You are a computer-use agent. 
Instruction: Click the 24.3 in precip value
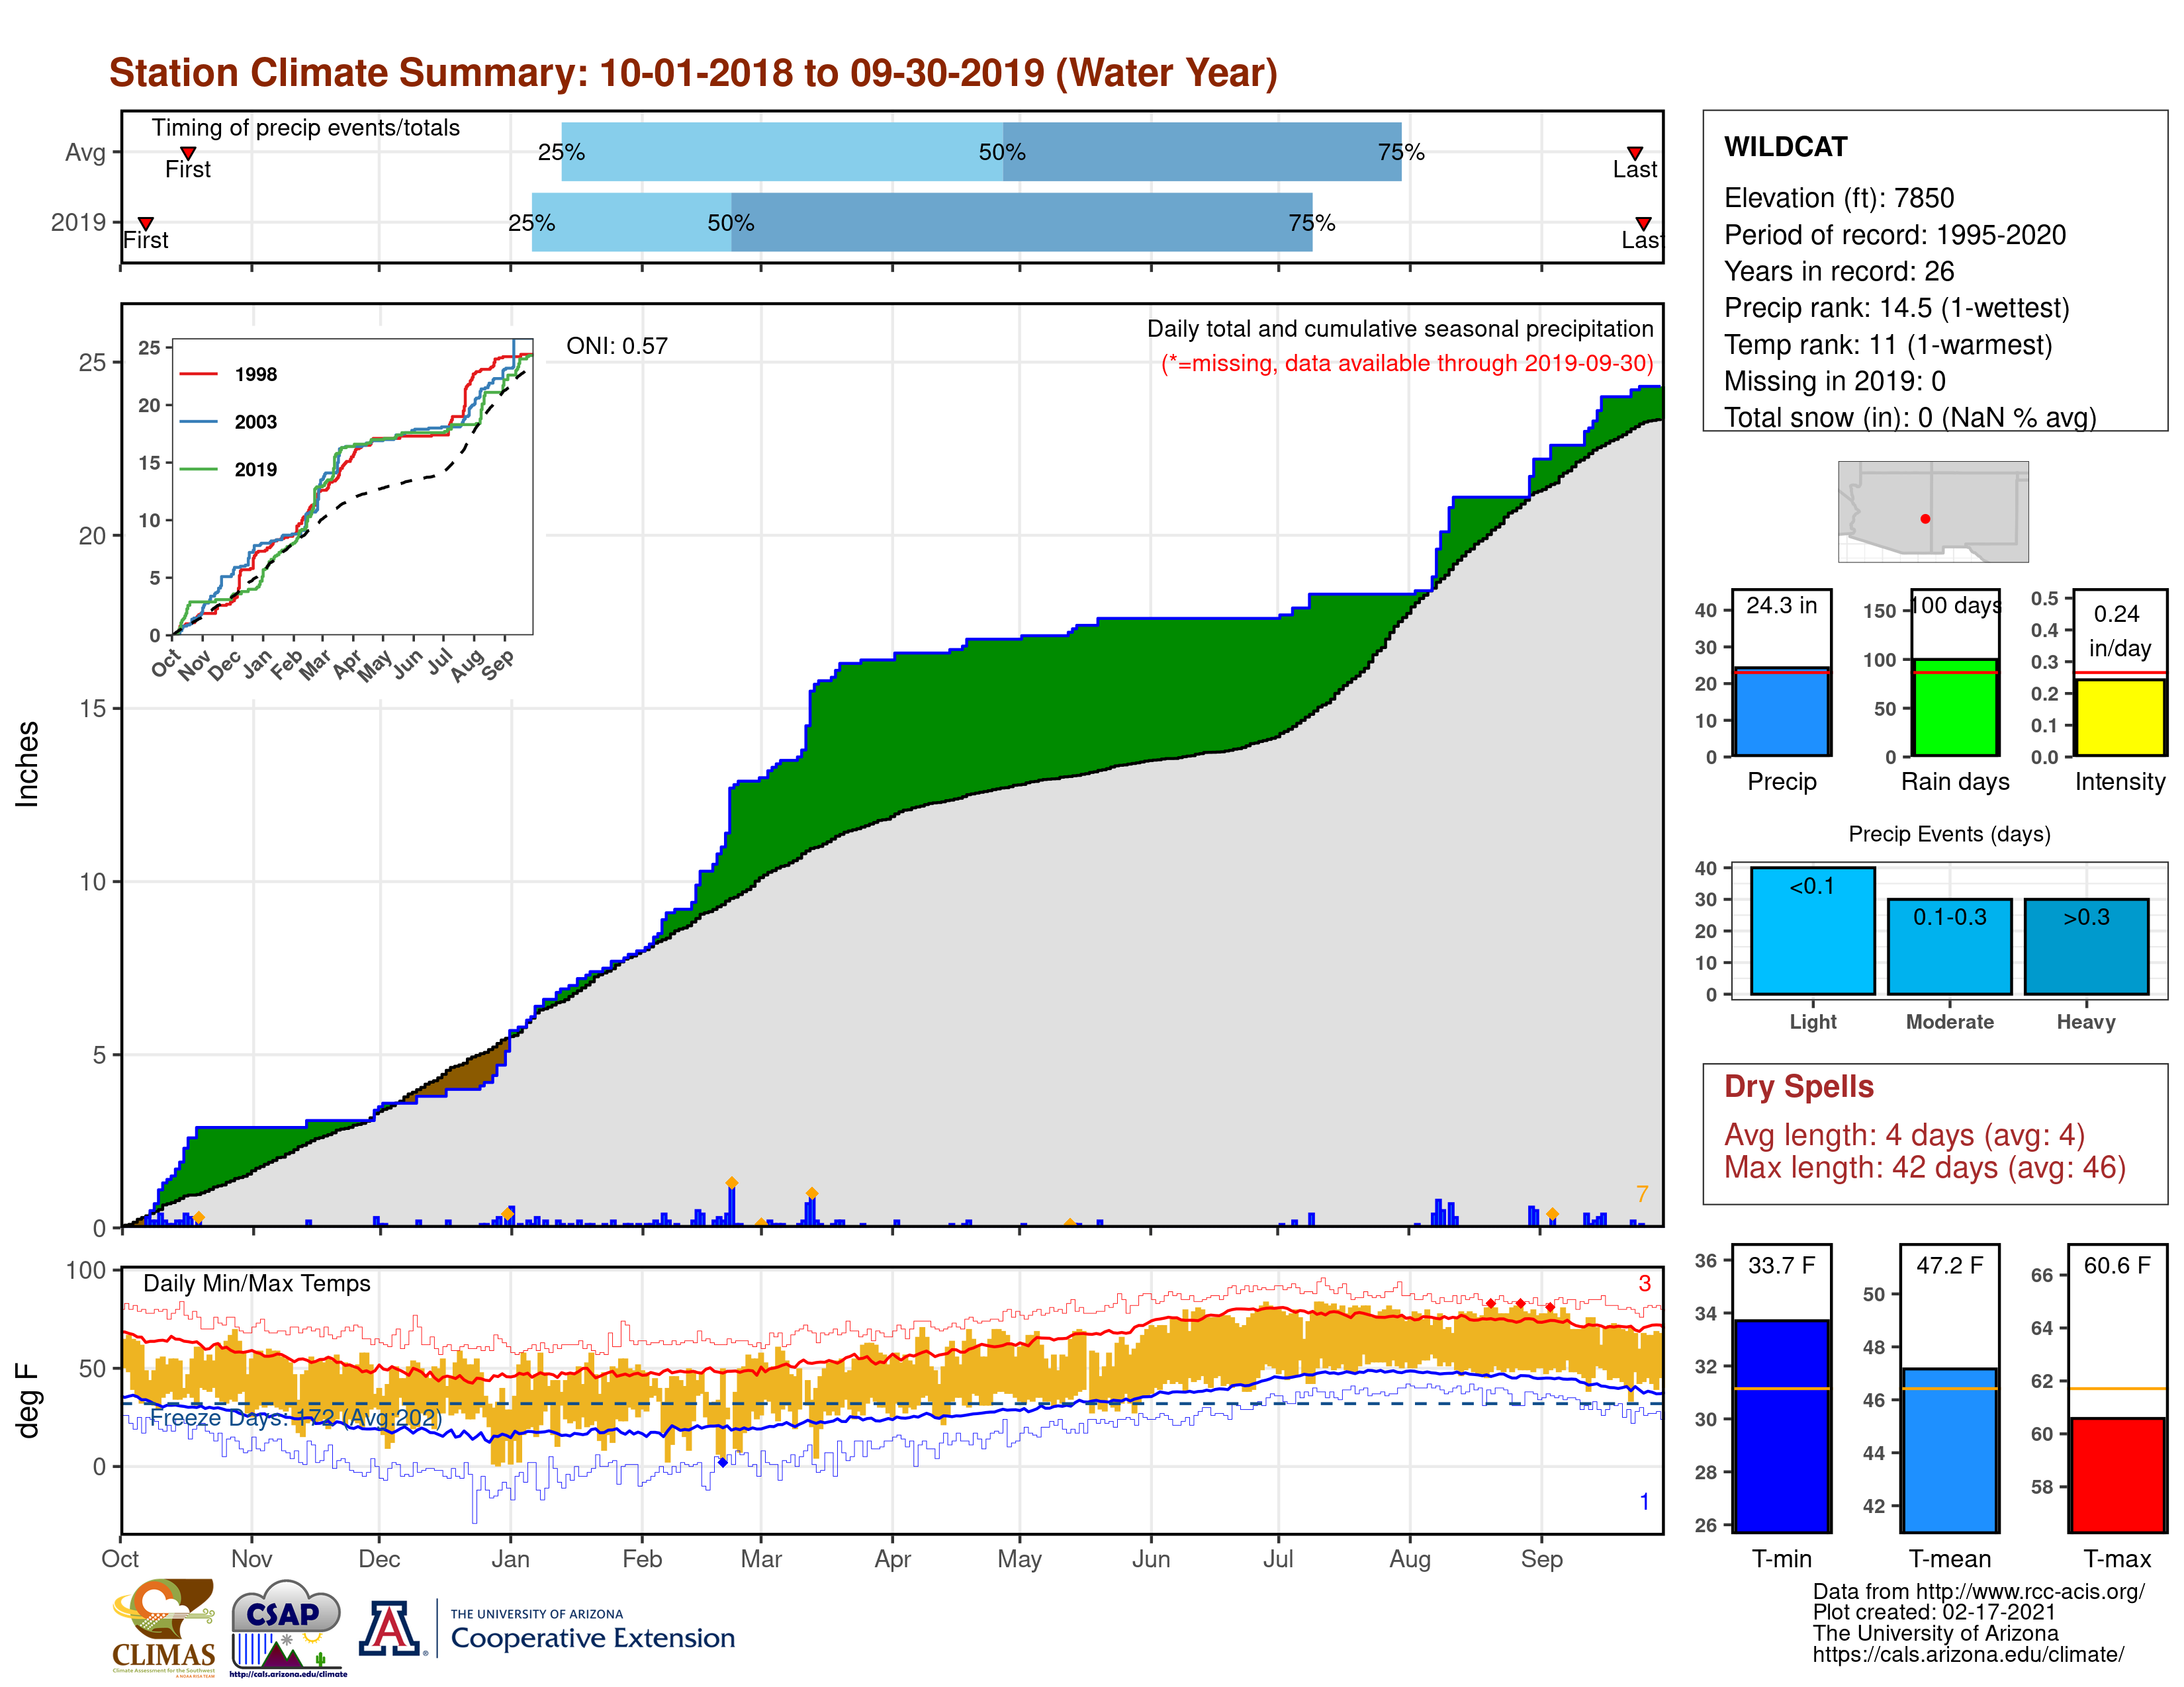point(1781,605)
